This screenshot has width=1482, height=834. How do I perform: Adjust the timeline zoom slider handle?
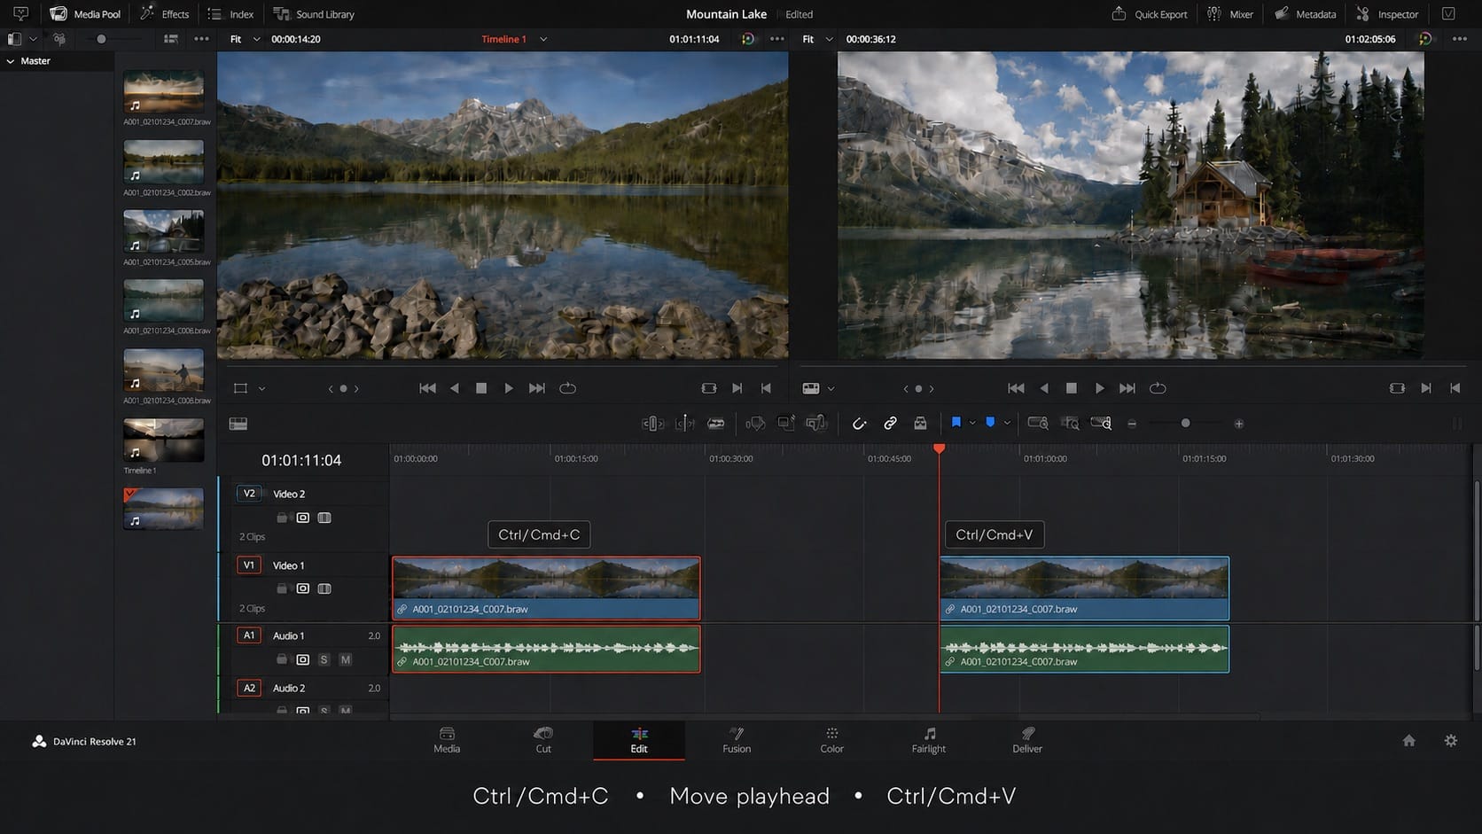pos(1186,424)
